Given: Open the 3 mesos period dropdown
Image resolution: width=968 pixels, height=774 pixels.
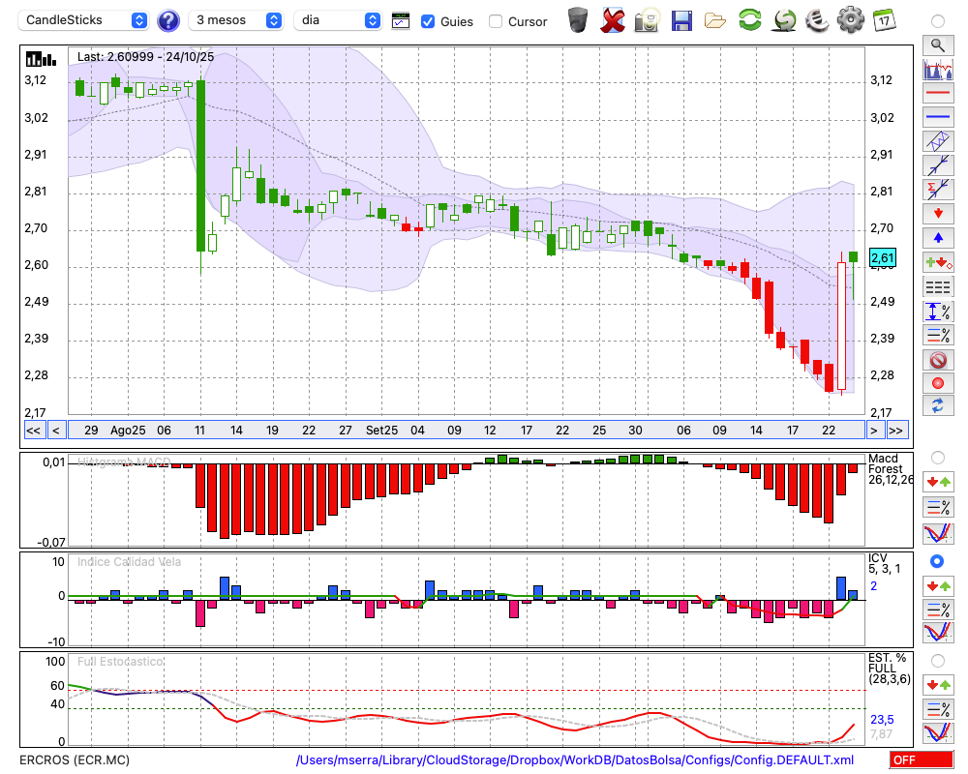Looking at the screenshot, I should pyautogui.click(x=235, y=20).
